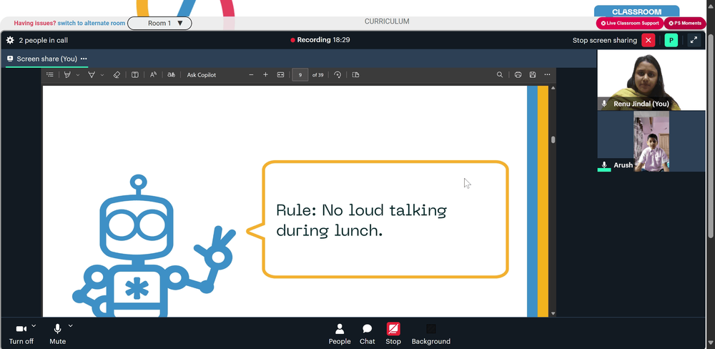Expand the microphone options chevron

coord(70,325)
